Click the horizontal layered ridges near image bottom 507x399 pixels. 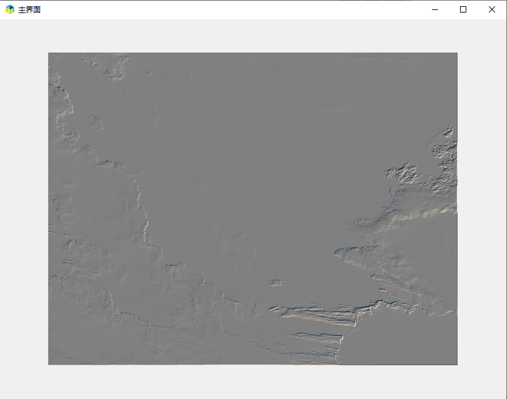point(319,313)
